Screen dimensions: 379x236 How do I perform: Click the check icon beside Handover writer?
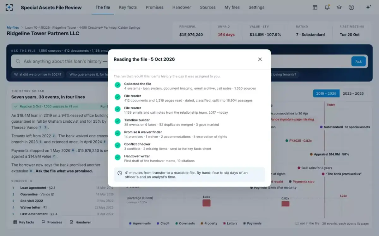117,157
